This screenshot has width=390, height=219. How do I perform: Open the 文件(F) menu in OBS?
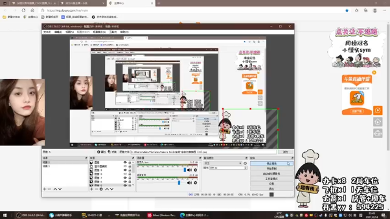coord(47,32)
